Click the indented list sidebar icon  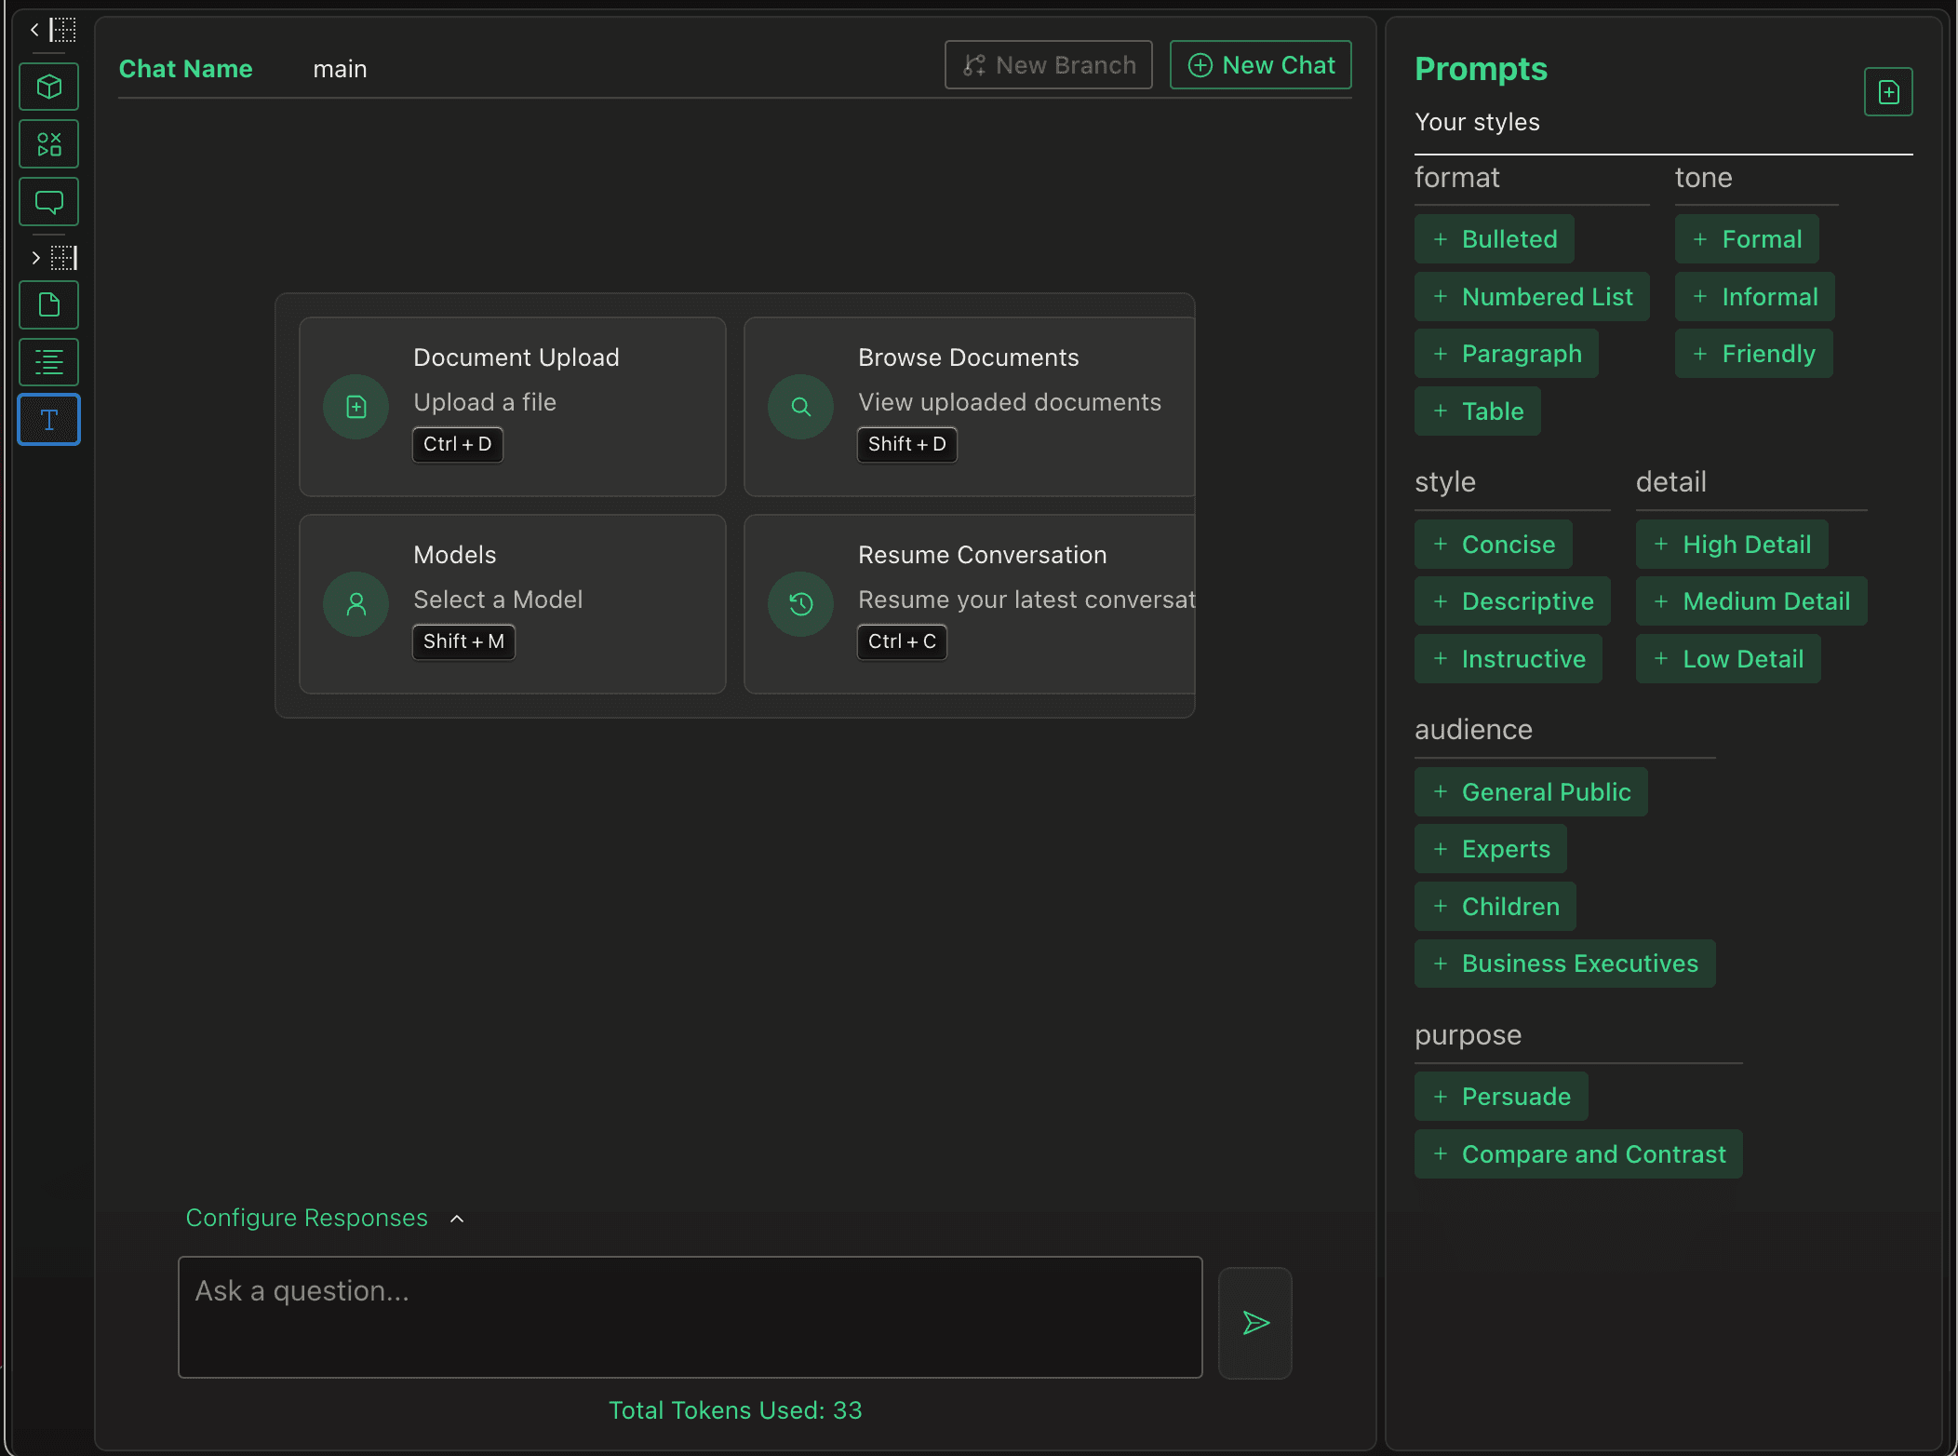(49, 362)
